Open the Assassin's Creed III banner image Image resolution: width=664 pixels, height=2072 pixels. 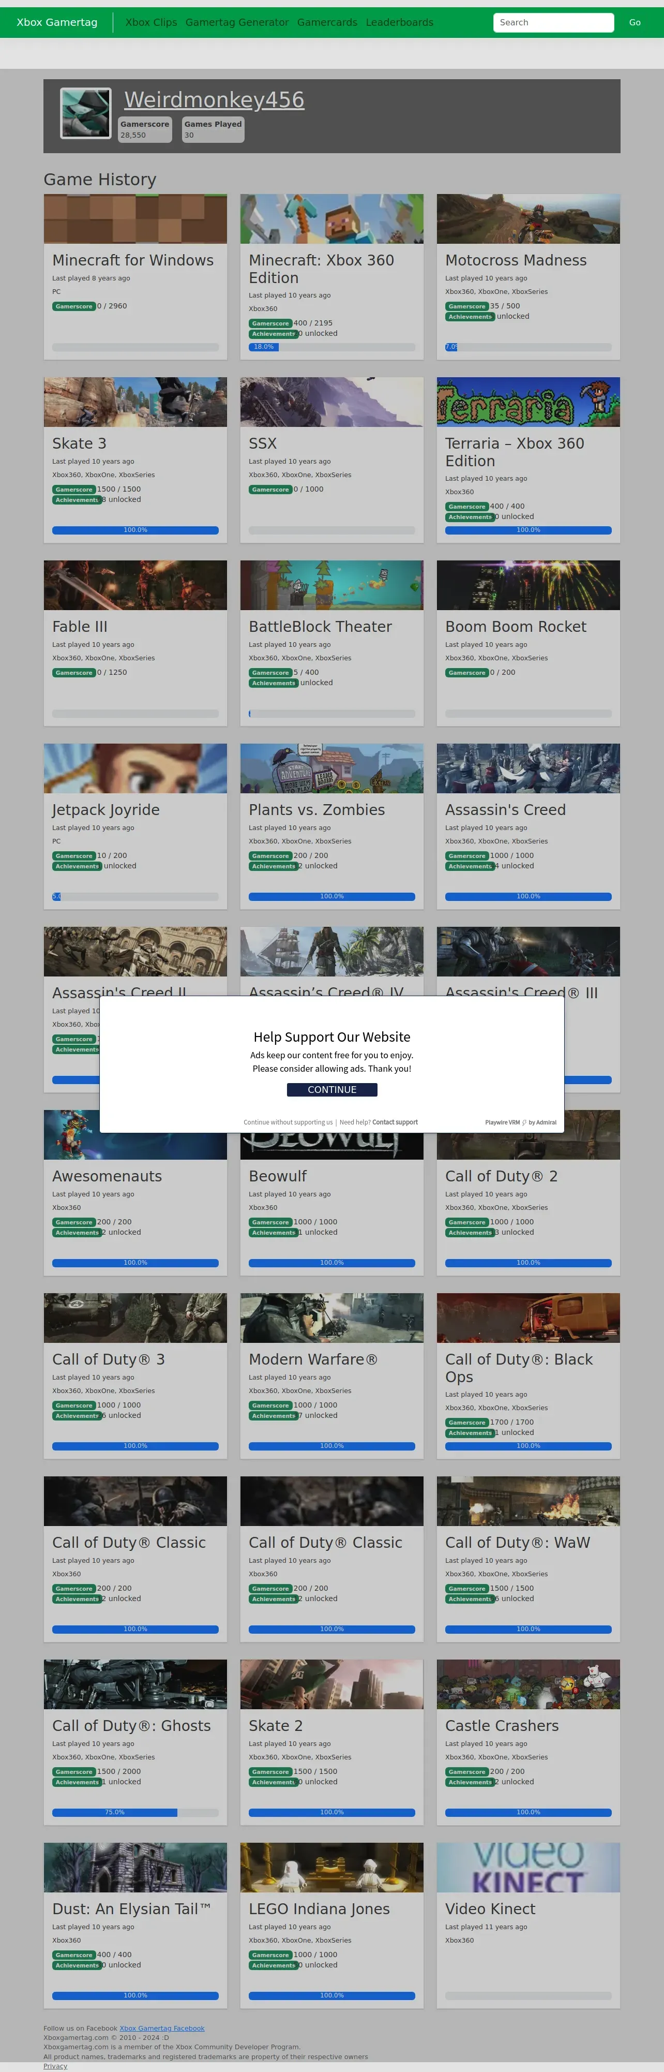(x=528, y=952)
